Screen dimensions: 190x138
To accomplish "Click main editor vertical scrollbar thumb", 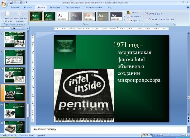I will coord(188,97).
